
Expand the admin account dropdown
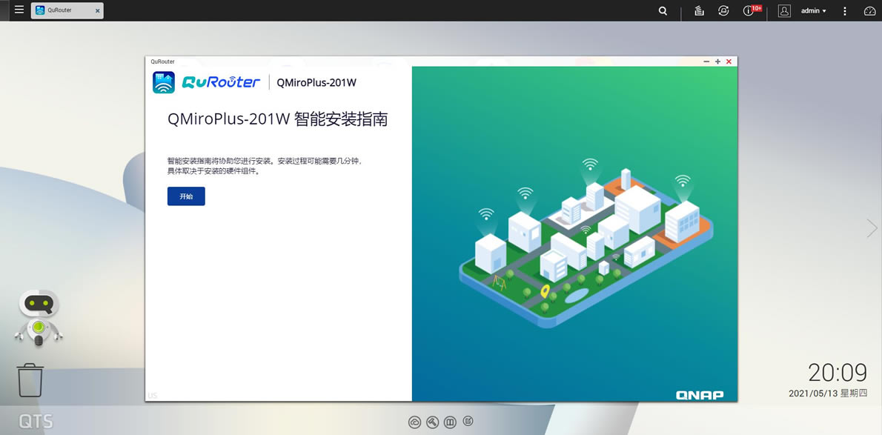(814, 10)
